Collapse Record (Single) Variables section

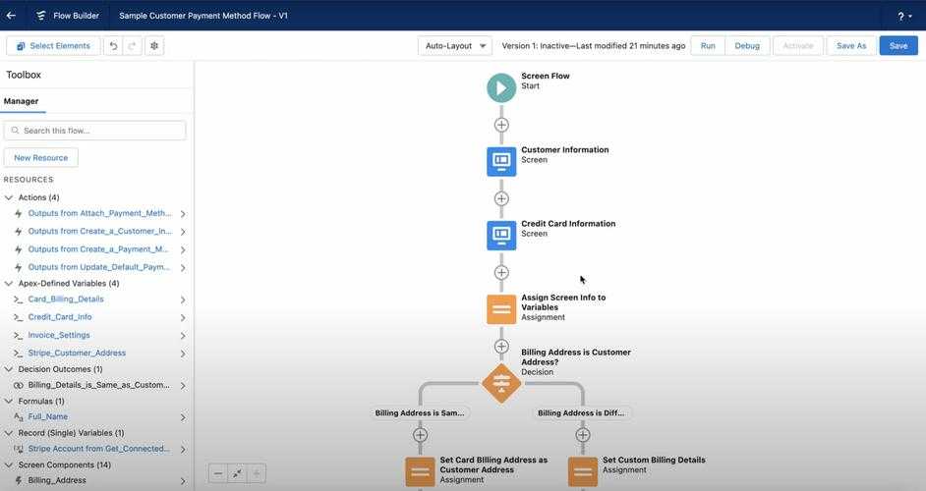coord(9,433)
